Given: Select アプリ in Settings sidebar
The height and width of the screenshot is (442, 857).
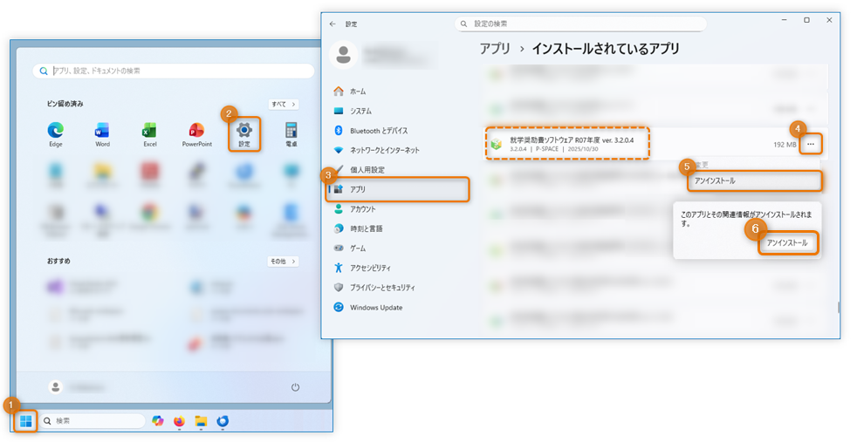Looking at the screenshot, I should pos(397,189).
